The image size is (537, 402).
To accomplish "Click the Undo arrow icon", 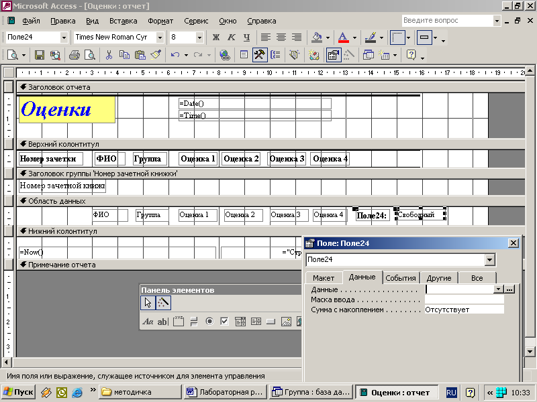I will coord(175,55).
